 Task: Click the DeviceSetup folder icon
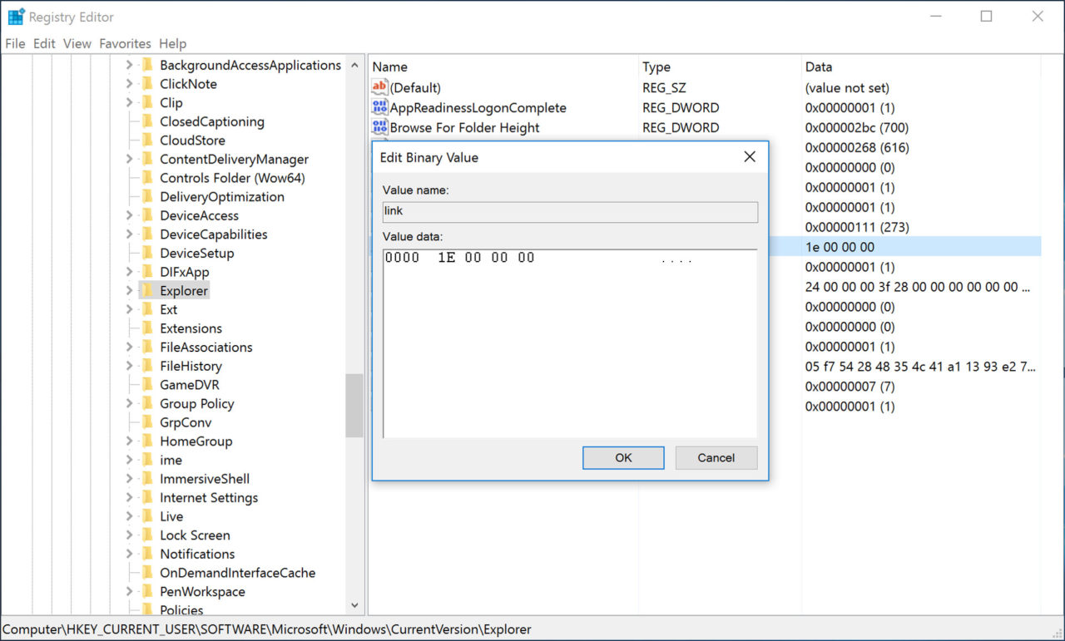click(147, 253)
